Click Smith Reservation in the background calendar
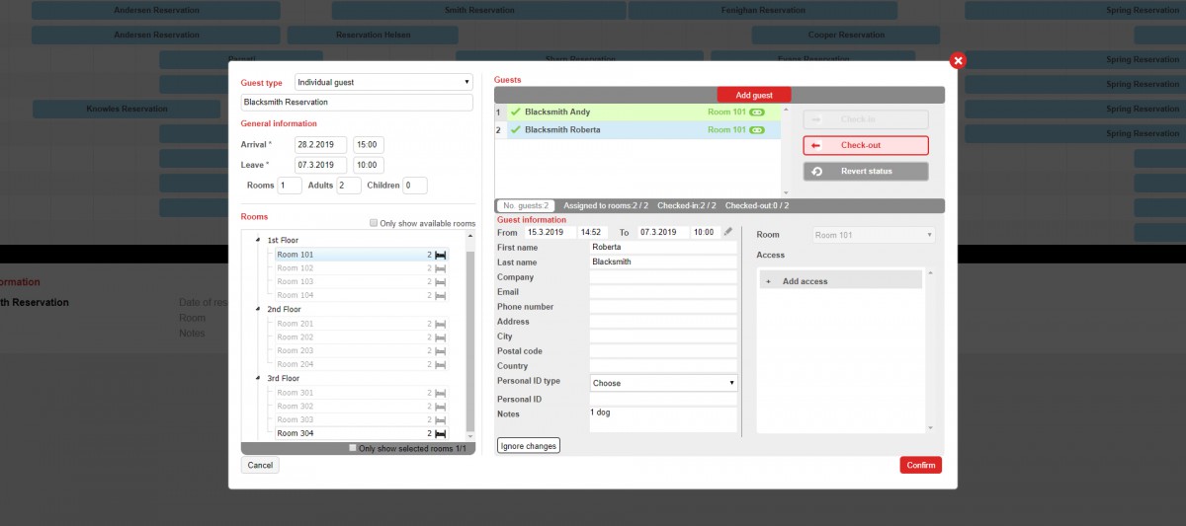Image resolution: width=1186 pixels, height=526 pixels. (478, 10)
